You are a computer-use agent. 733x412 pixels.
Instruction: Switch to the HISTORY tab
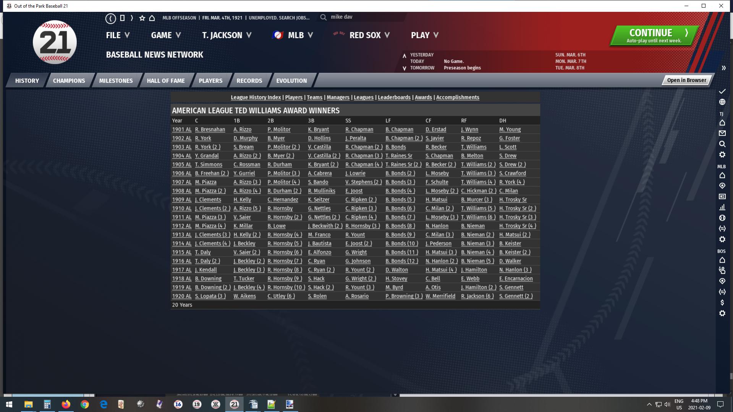click(27, 81)
